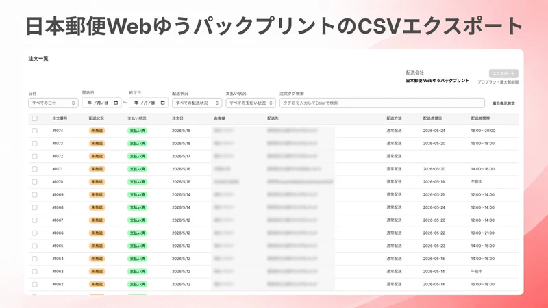Image resolution: width=548 pixels, height=308 pixels.
Task: Click order number #1074
Action: tap(58, 131)
